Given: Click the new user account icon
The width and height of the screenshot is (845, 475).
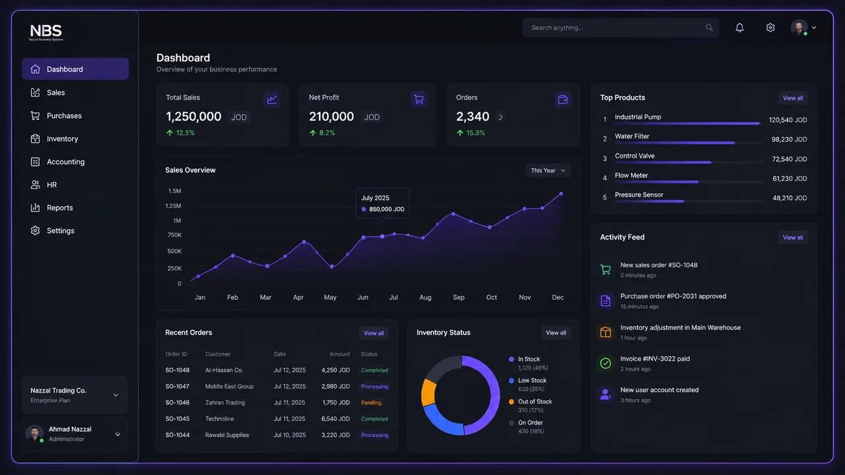Looking at the screenshot, I should [x=605, y=395].
